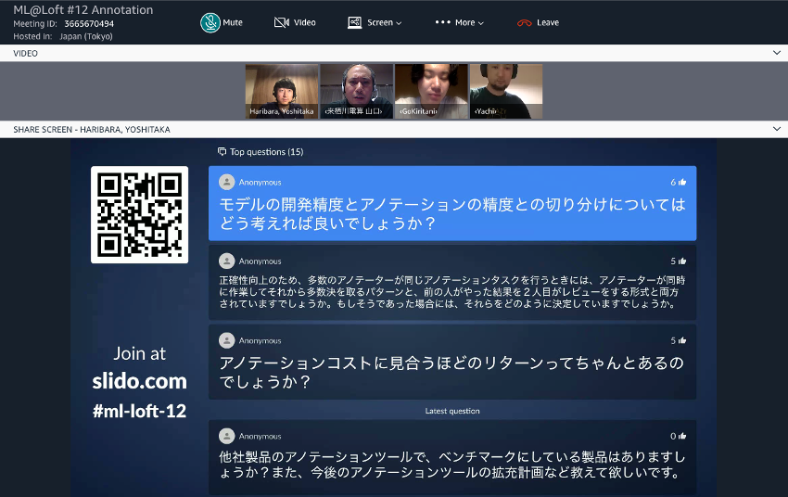Click the Leave label
Screen dimensions: 788x497
pyautogui.click(x=548, y=22)
